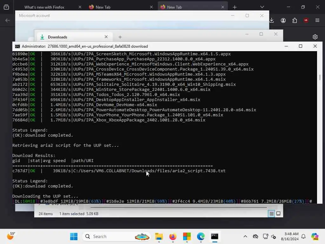Close the What's new with Firefox tab
Viewport: 325px width, 244px height.
[x=80, y=7]
